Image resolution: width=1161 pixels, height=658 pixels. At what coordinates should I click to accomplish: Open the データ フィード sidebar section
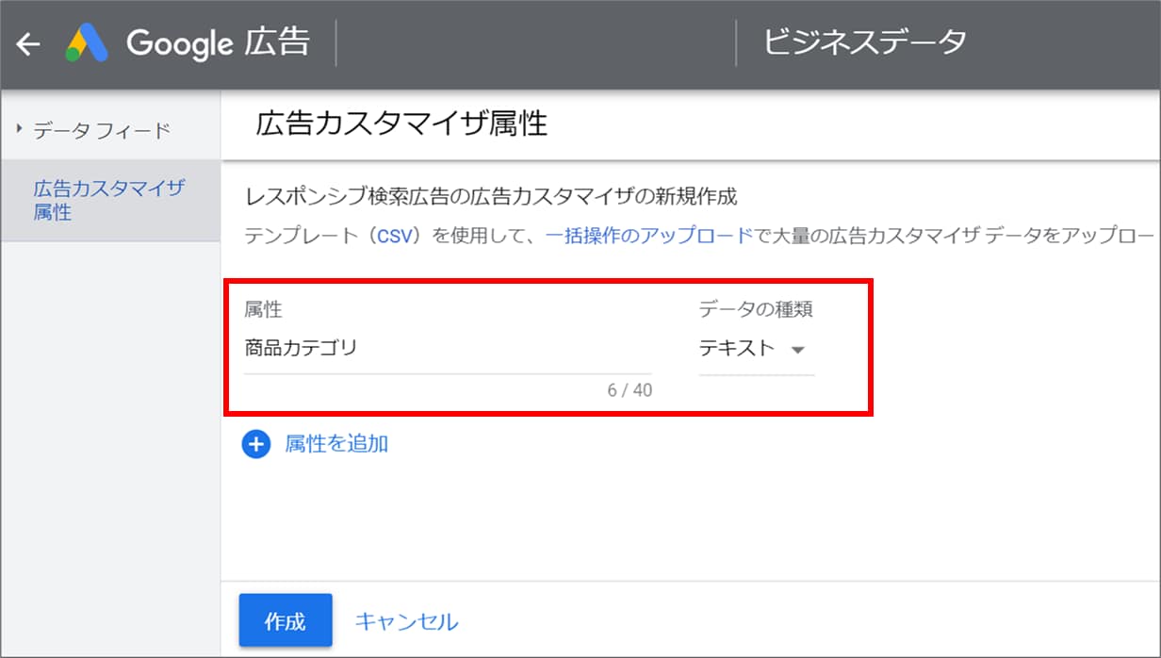pos(102,130)
